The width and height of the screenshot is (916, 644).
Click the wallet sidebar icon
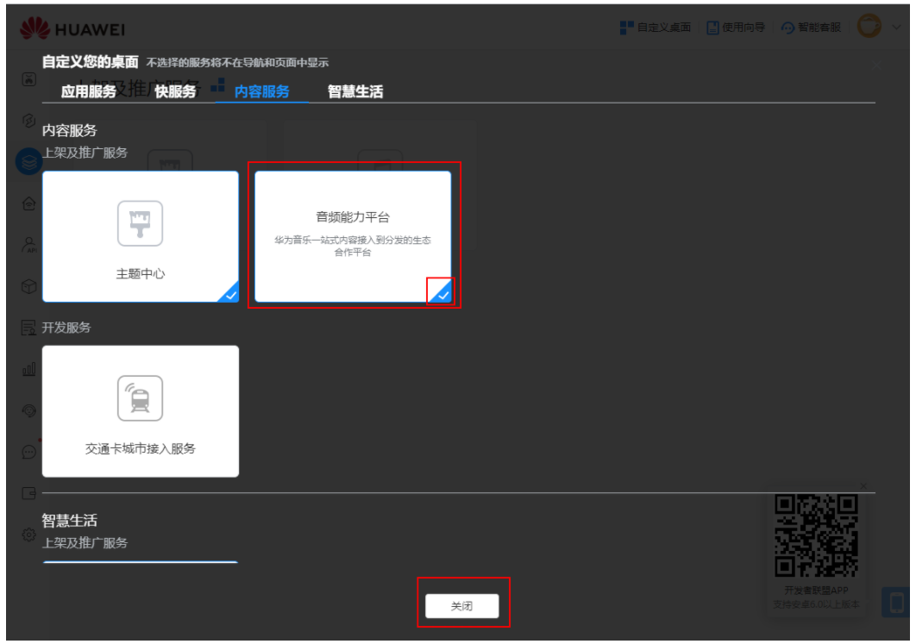click(29, 493)
